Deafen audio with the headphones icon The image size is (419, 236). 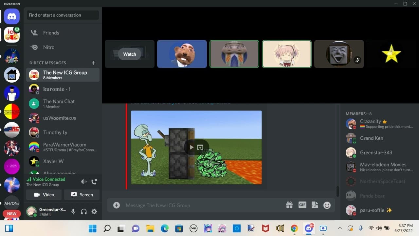pyautogui.click(x=84, y=212)
